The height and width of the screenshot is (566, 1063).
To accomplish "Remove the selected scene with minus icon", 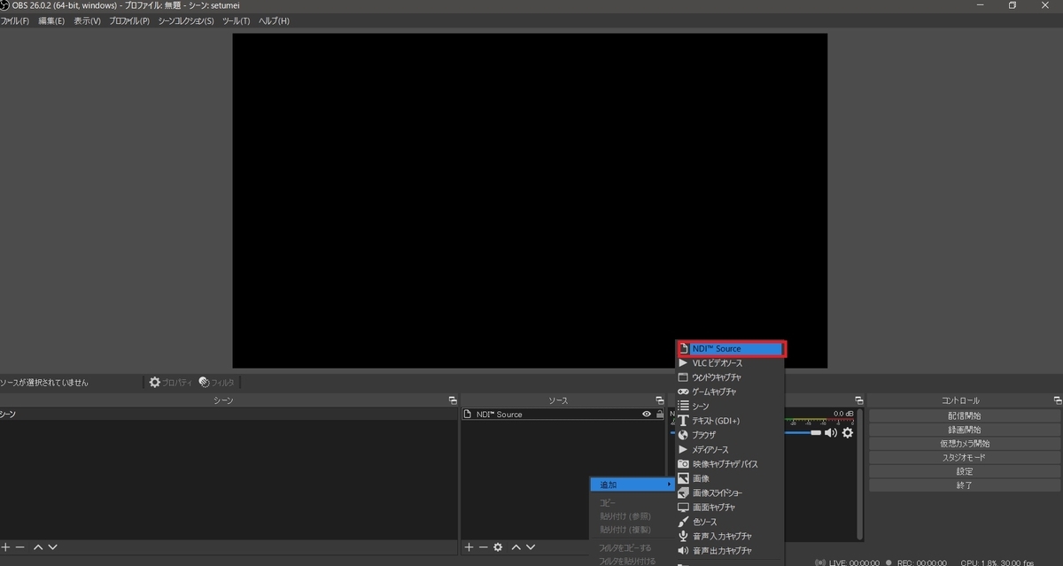I will tap(20, 547).
